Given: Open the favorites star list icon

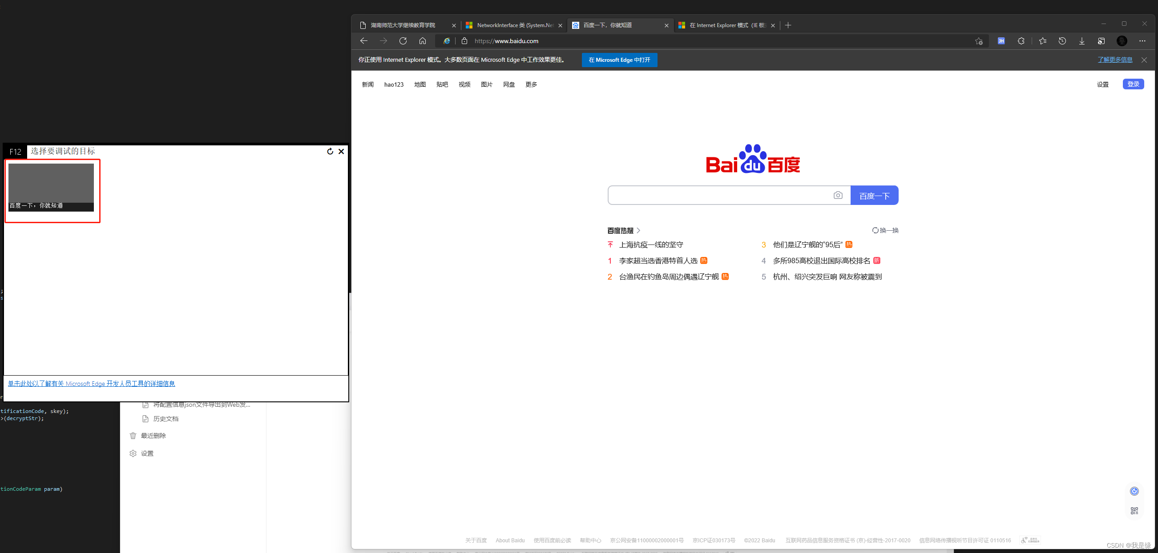Looking at the screenshot, I should [x=1043, y=41].
